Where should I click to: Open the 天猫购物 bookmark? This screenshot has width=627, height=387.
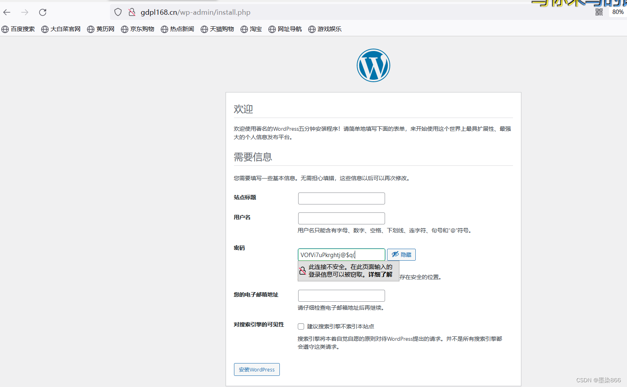217,29
